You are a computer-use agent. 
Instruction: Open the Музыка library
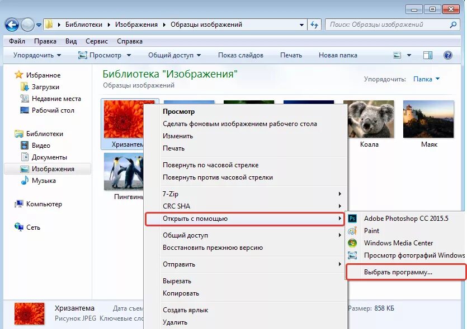click(x=38, y=181)
